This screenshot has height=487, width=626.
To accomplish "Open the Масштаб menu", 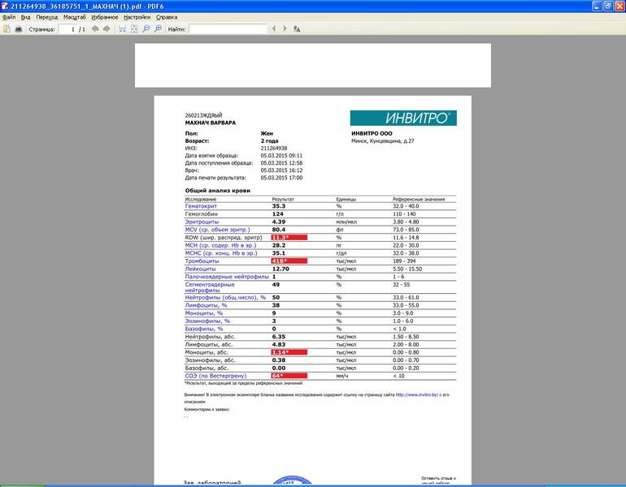I will point(74,17).
